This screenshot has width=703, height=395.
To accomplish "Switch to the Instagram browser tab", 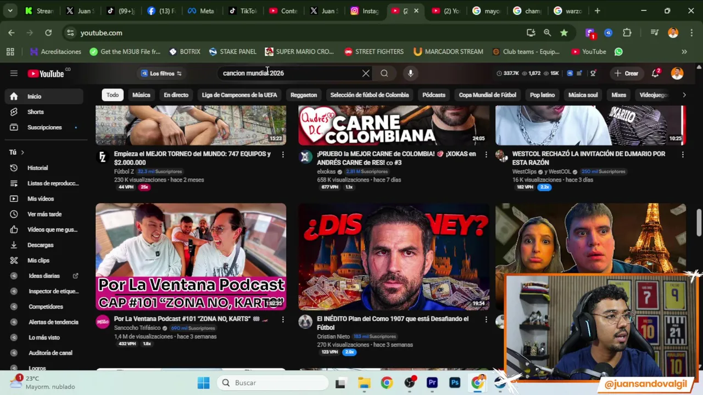I will click(x=364, y=10).
